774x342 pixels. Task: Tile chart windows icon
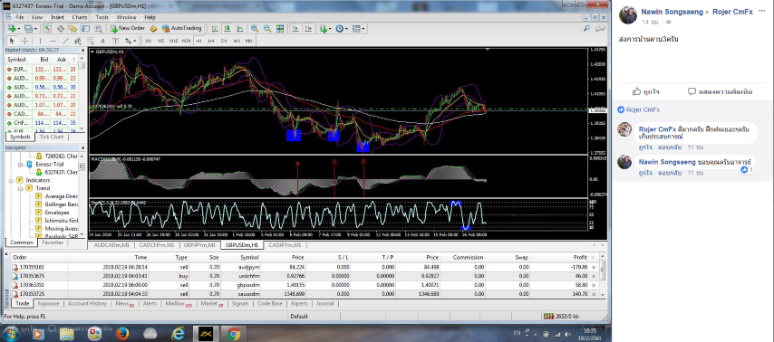280,29
